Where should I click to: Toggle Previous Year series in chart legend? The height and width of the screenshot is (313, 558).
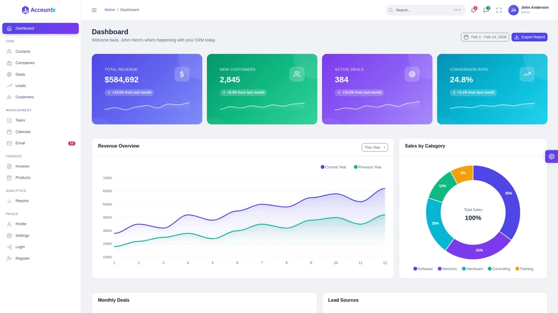tap(367, 167)
